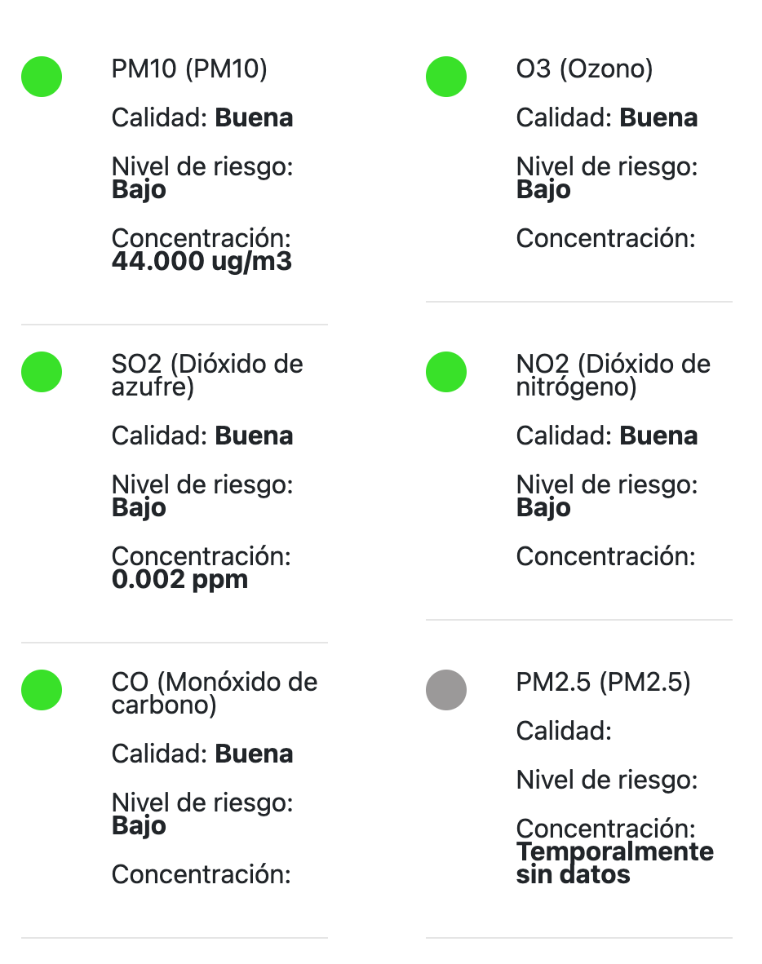Click the green PM10 status indicator circle
This screenshot has width=762, height=964.
click(x=42, y=77)
